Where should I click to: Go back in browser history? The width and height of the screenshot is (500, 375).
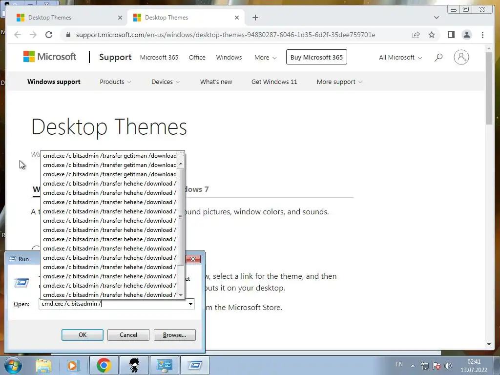[x=18, y=35]
